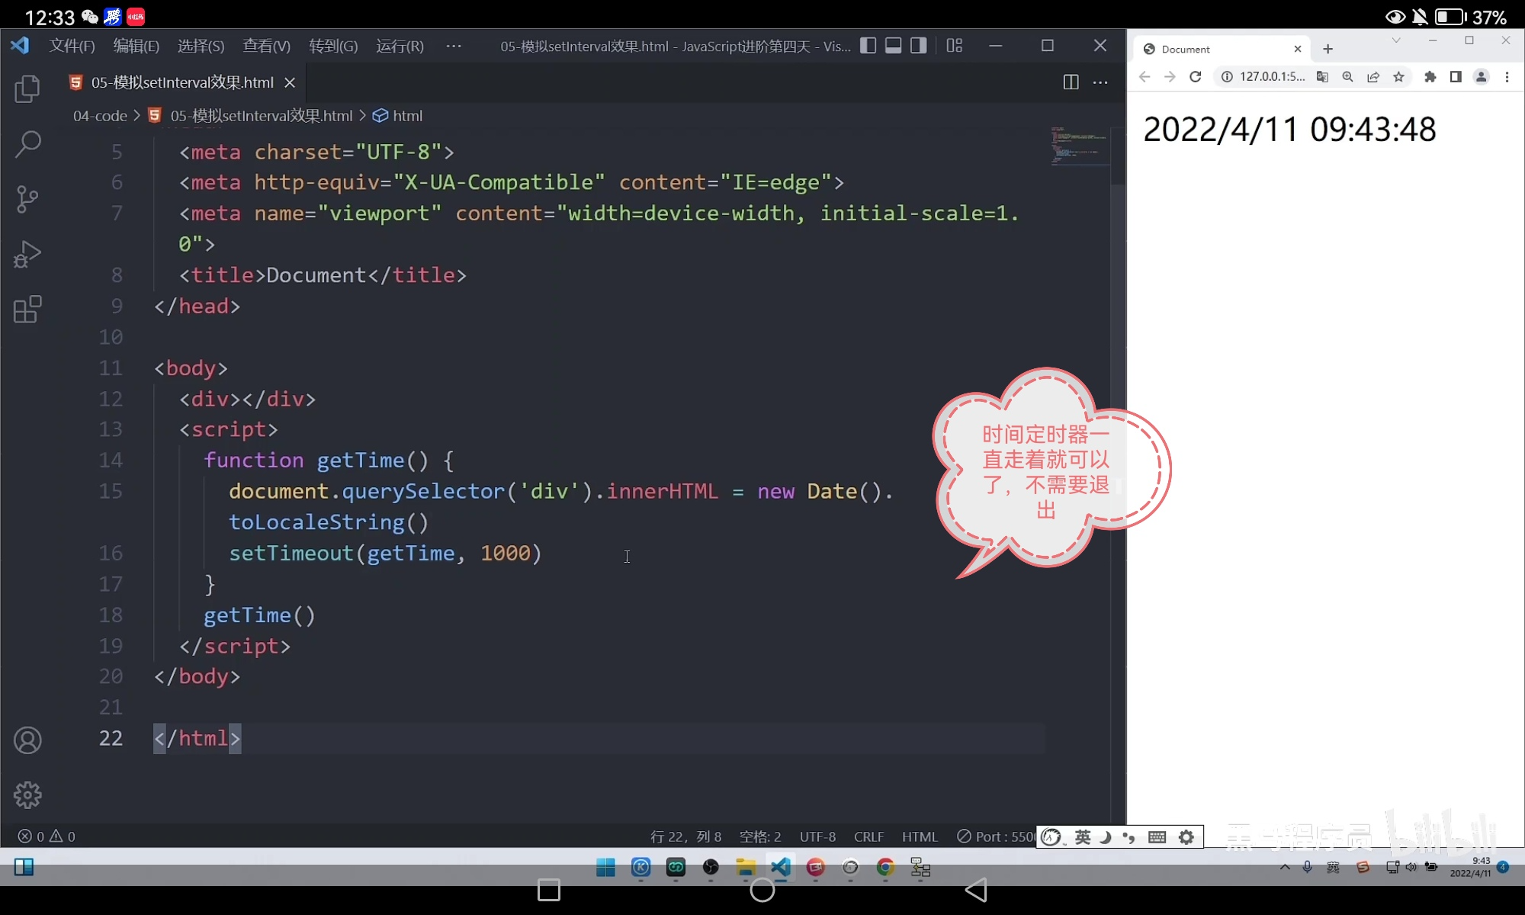Open the Accounts menu icon

27,740
